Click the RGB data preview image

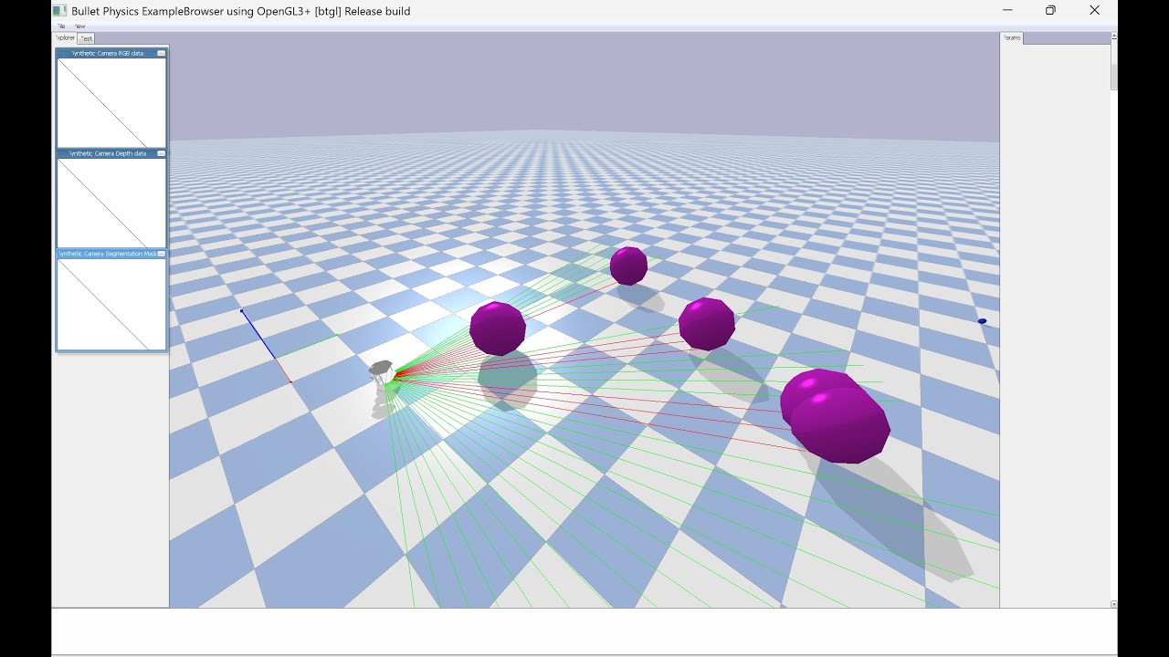pos(111,103)
